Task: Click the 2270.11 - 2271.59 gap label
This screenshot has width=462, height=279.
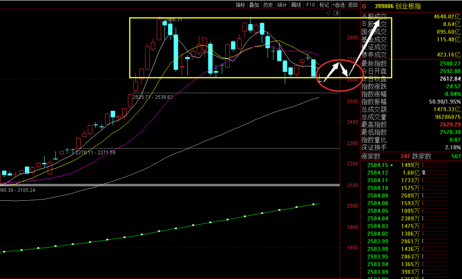Action: click(95, 153)
